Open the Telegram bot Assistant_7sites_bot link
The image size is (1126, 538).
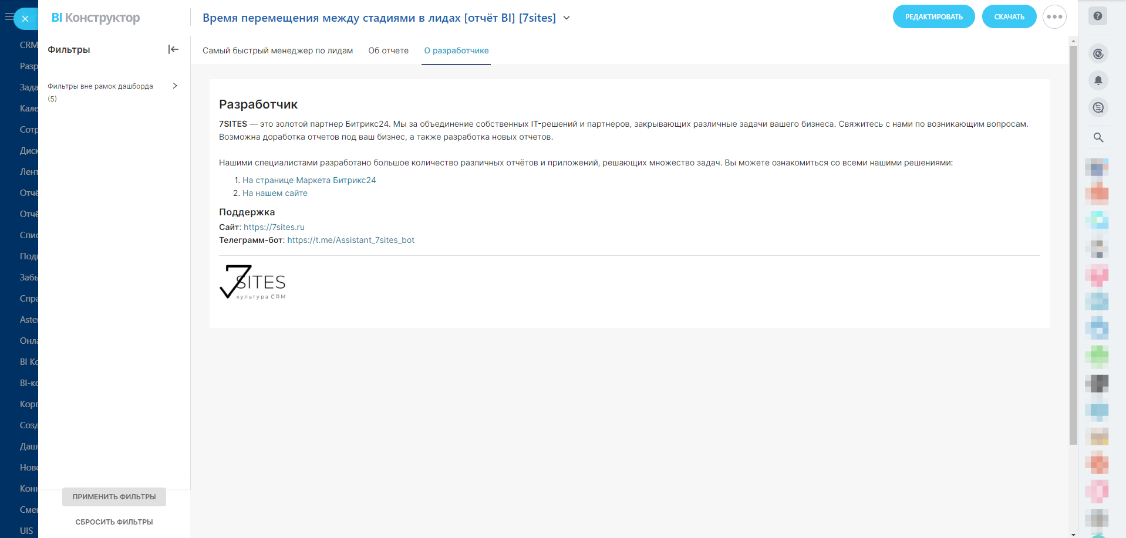click(350, 240)
